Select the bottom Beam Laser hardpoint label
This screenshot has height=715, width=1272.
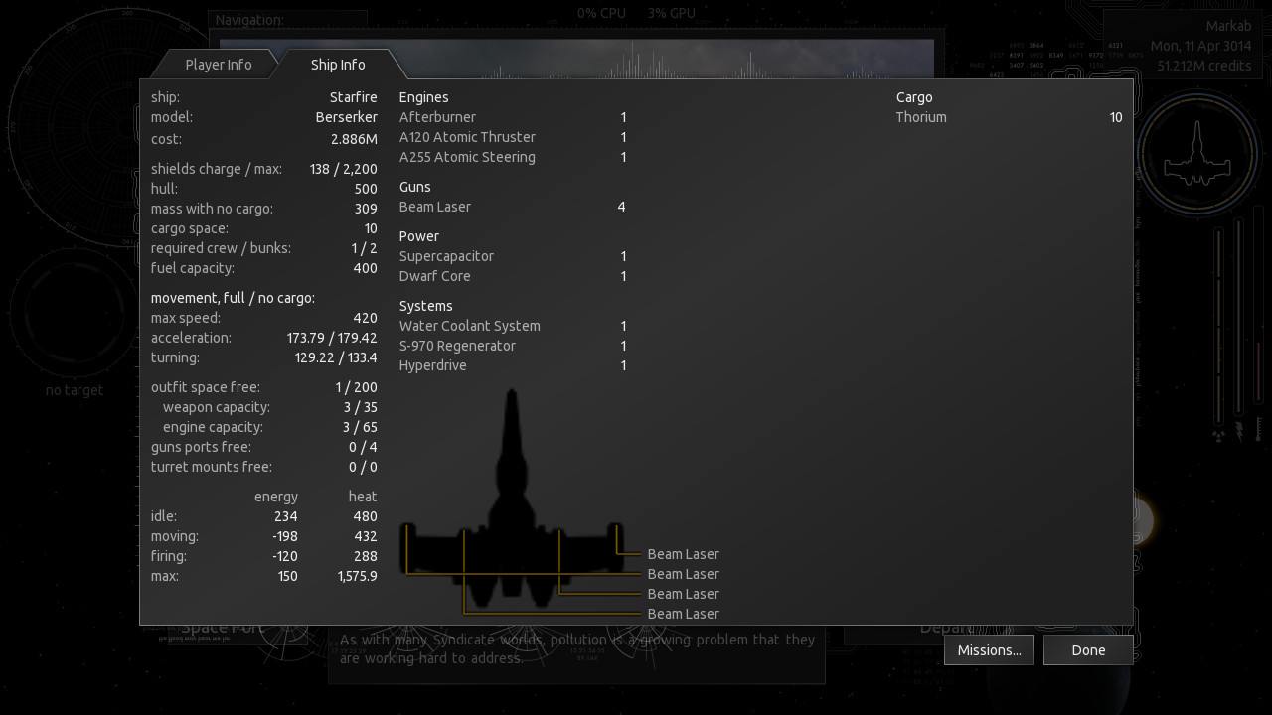coord(683,614)
